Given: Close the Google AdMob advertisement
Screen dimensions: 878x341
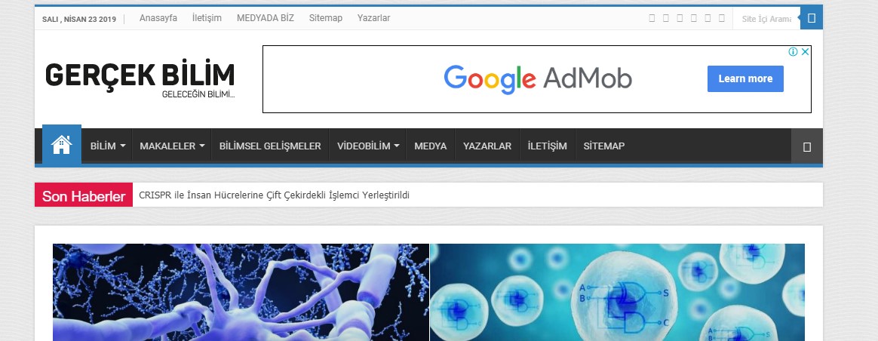Looking at the screenshot, I should pyautogui.click(x=805, y=52).
